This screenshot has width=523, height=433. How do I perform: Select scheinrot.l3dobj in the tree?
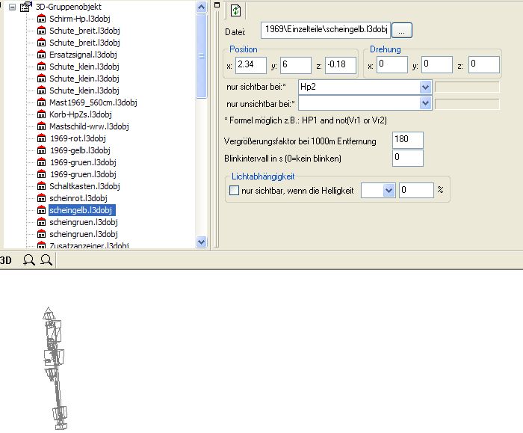(78, 198)
